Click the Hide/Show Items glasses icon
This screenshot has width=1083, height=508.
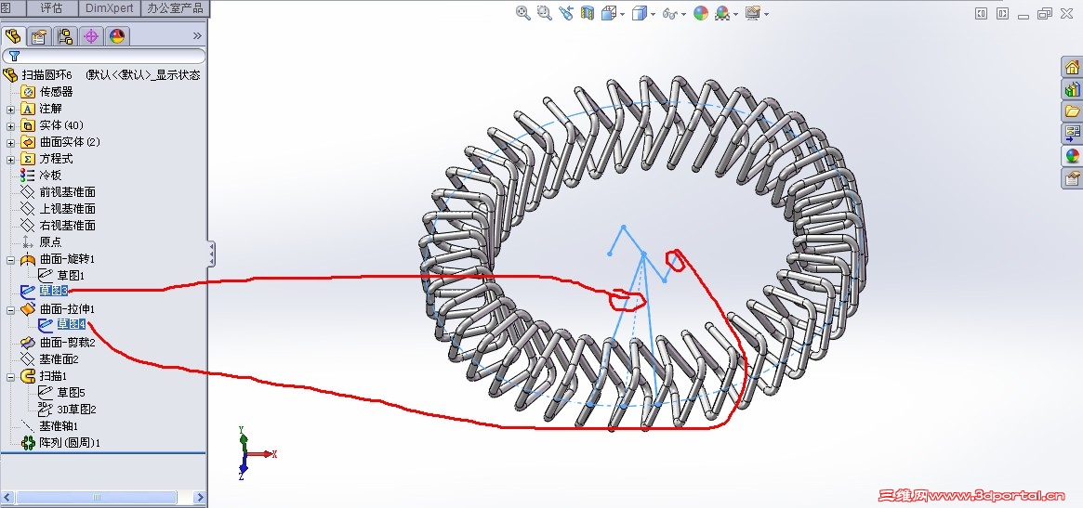[669, 13]
